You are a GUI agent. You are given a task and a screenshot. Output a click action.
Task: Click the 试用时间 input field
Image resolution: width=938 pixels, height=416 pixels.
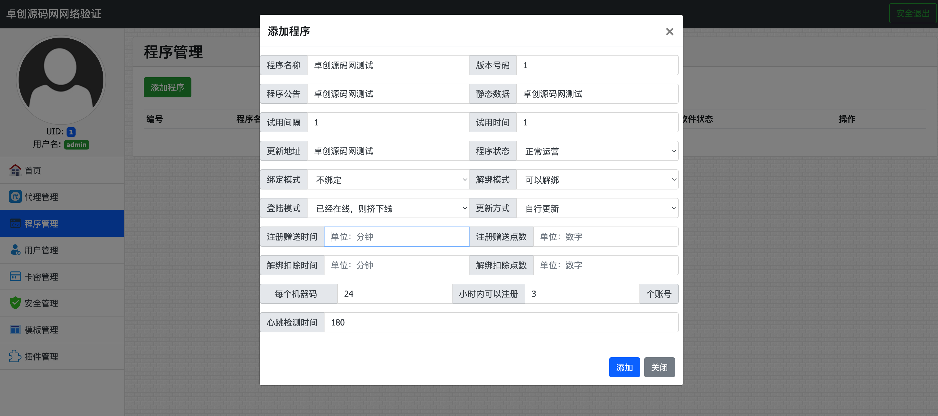[x=597, y=123]
